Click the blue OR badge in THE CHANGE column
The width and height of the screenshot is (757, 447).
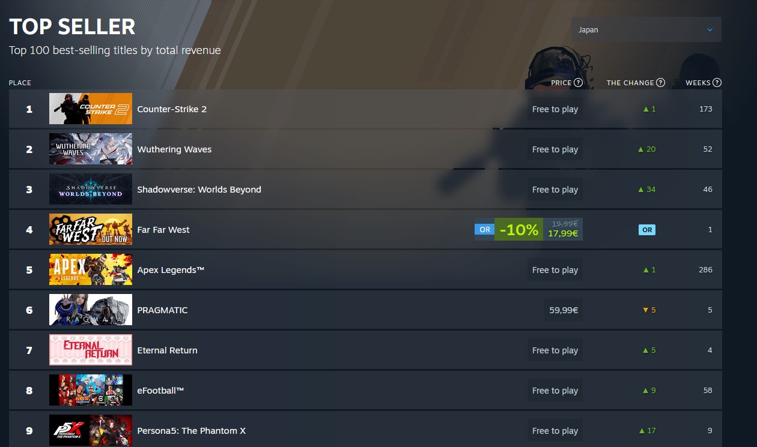coord(647,230)
